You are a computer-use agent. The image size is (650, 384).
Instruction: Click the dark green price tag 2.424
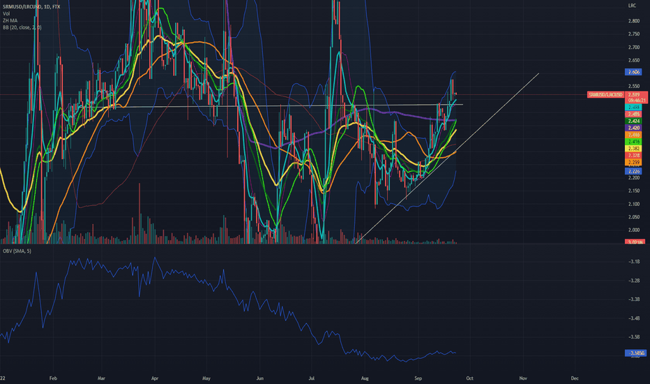633,121
